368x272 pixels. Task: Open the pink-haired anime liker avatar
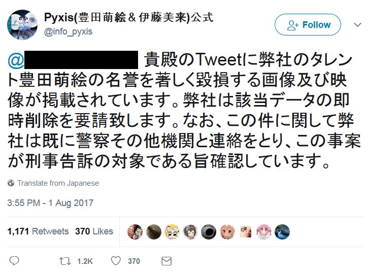(x=264, y=231)
